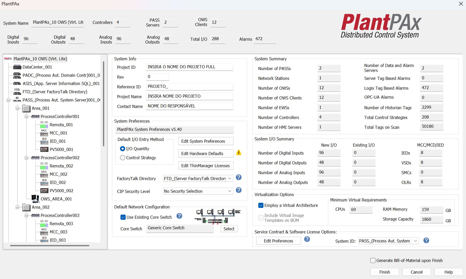The width and height of the screenshot is (466, 279).
Task: Click the PV5000_001 panel icon
Action: click(44, 149)
